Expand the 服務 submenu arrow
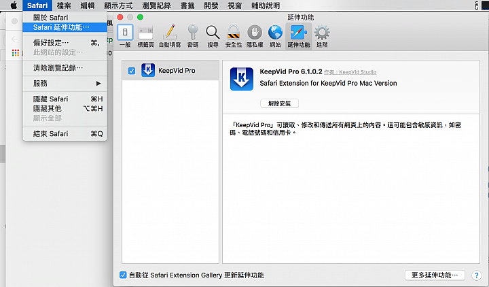The image size is (489, 287). 98,84
